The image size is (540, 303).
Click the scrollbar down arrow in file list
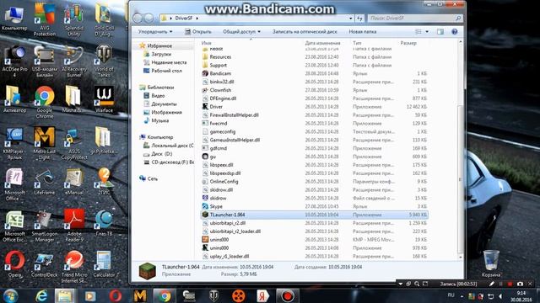[x=461, y=257]
